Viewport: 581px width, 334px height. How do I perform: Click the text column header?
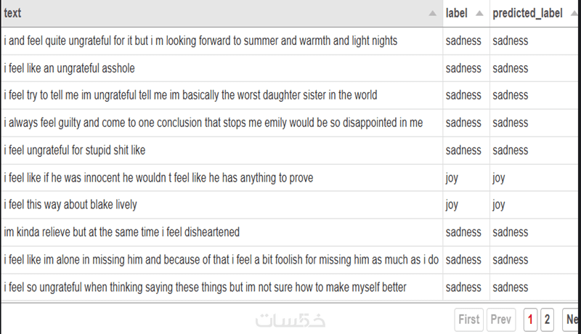222,13
